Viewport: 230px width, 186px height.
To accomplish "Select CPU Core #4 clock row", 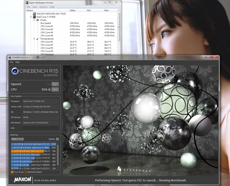I will tap(72, 36).
